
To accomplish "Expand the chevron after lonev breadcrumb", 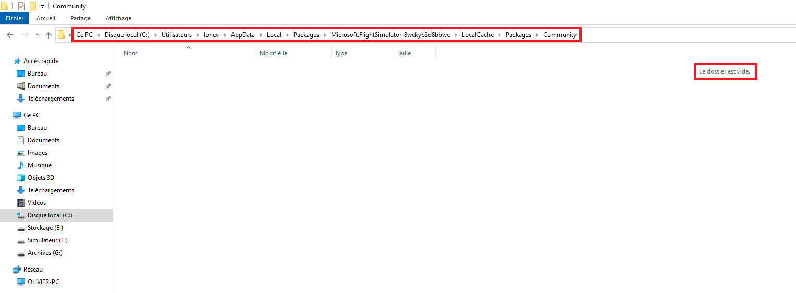I will pyautogui.click(x=225, y=35).
